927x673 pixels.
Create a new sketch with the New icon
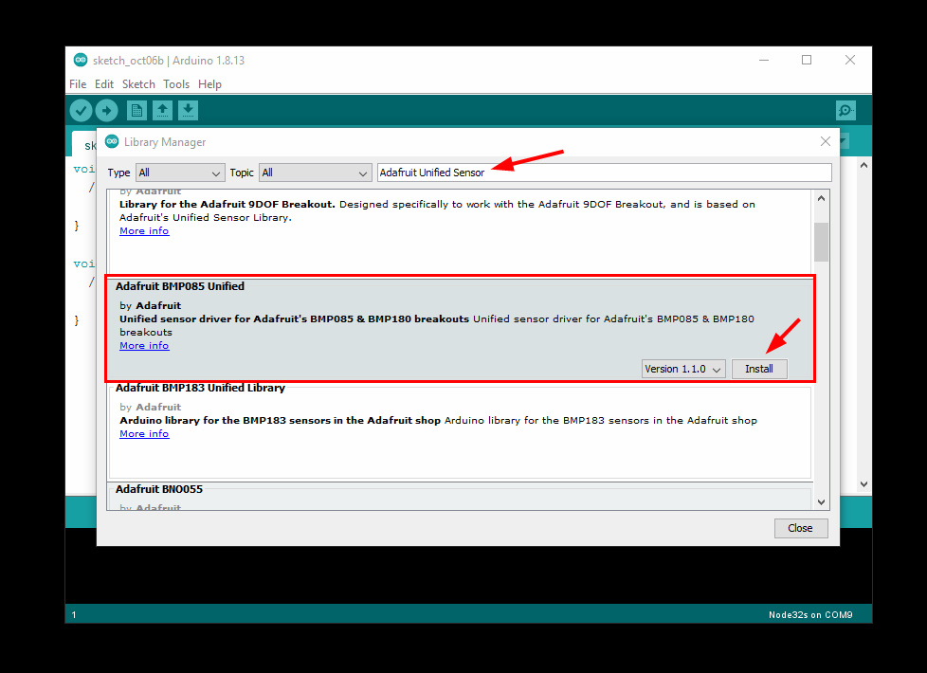coord(136,111)
